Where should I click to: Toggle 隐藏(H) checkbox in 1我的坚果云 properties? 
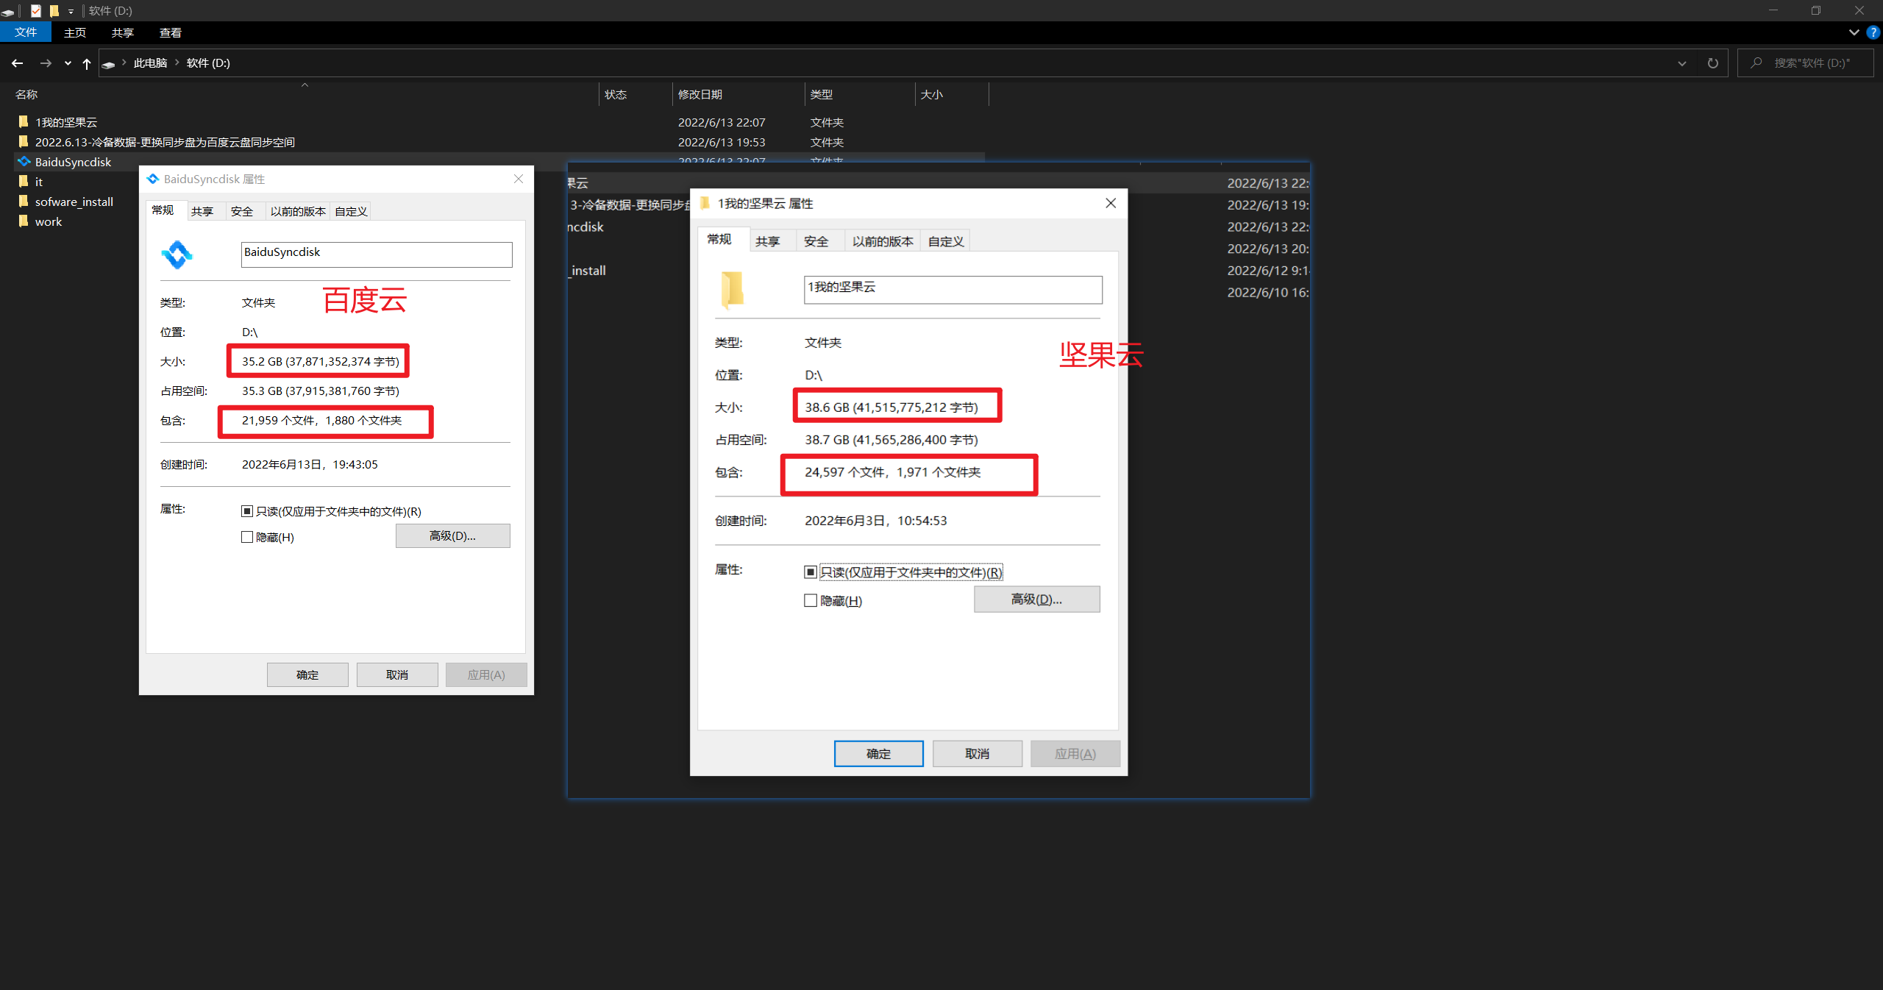click(x=811, y=600)
